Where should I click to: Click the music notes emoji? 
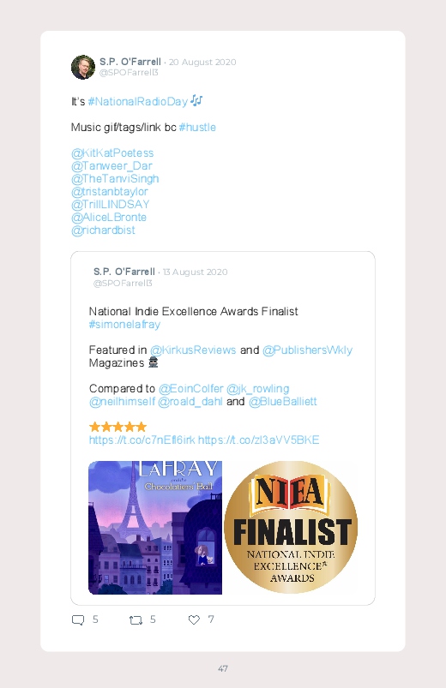coord(196,101)
